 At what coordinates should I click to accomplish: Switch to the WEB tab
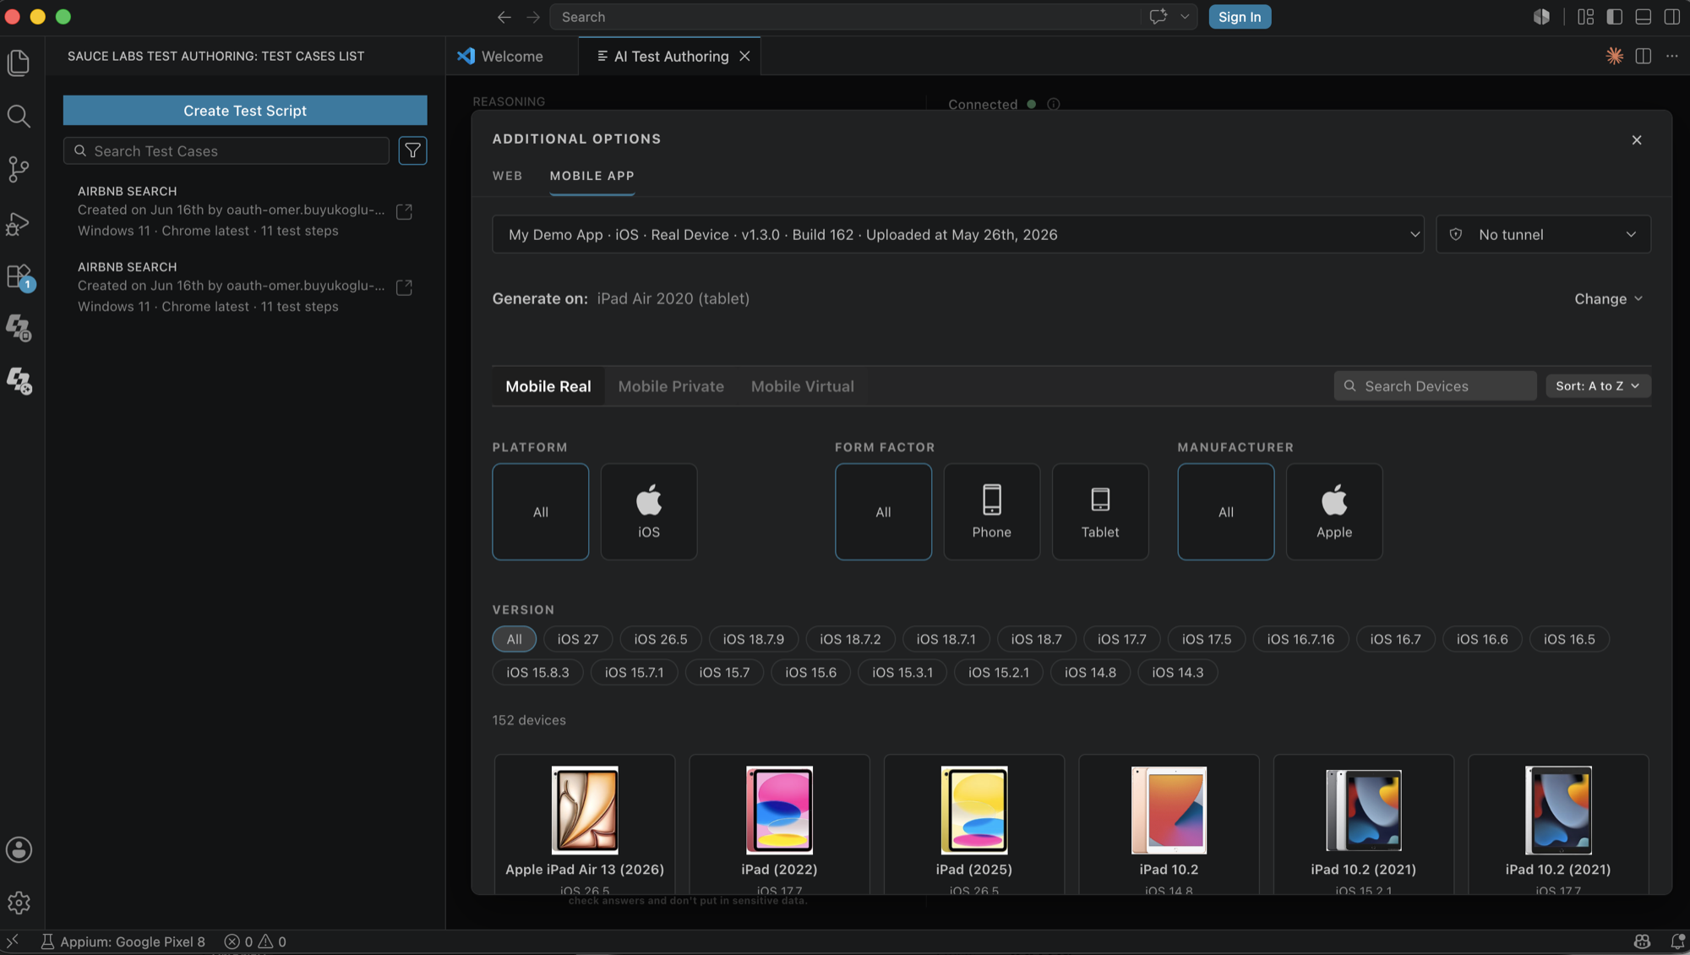point(508,176)
